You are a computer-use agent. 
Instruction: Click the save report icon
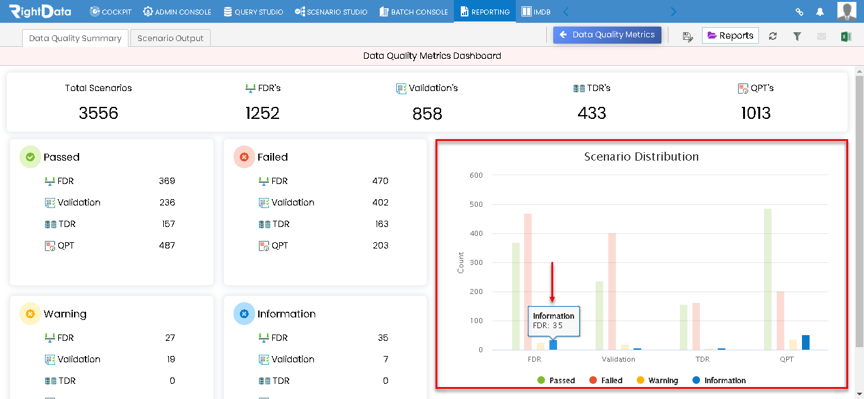pyautogui.click(x=688, y=36)
